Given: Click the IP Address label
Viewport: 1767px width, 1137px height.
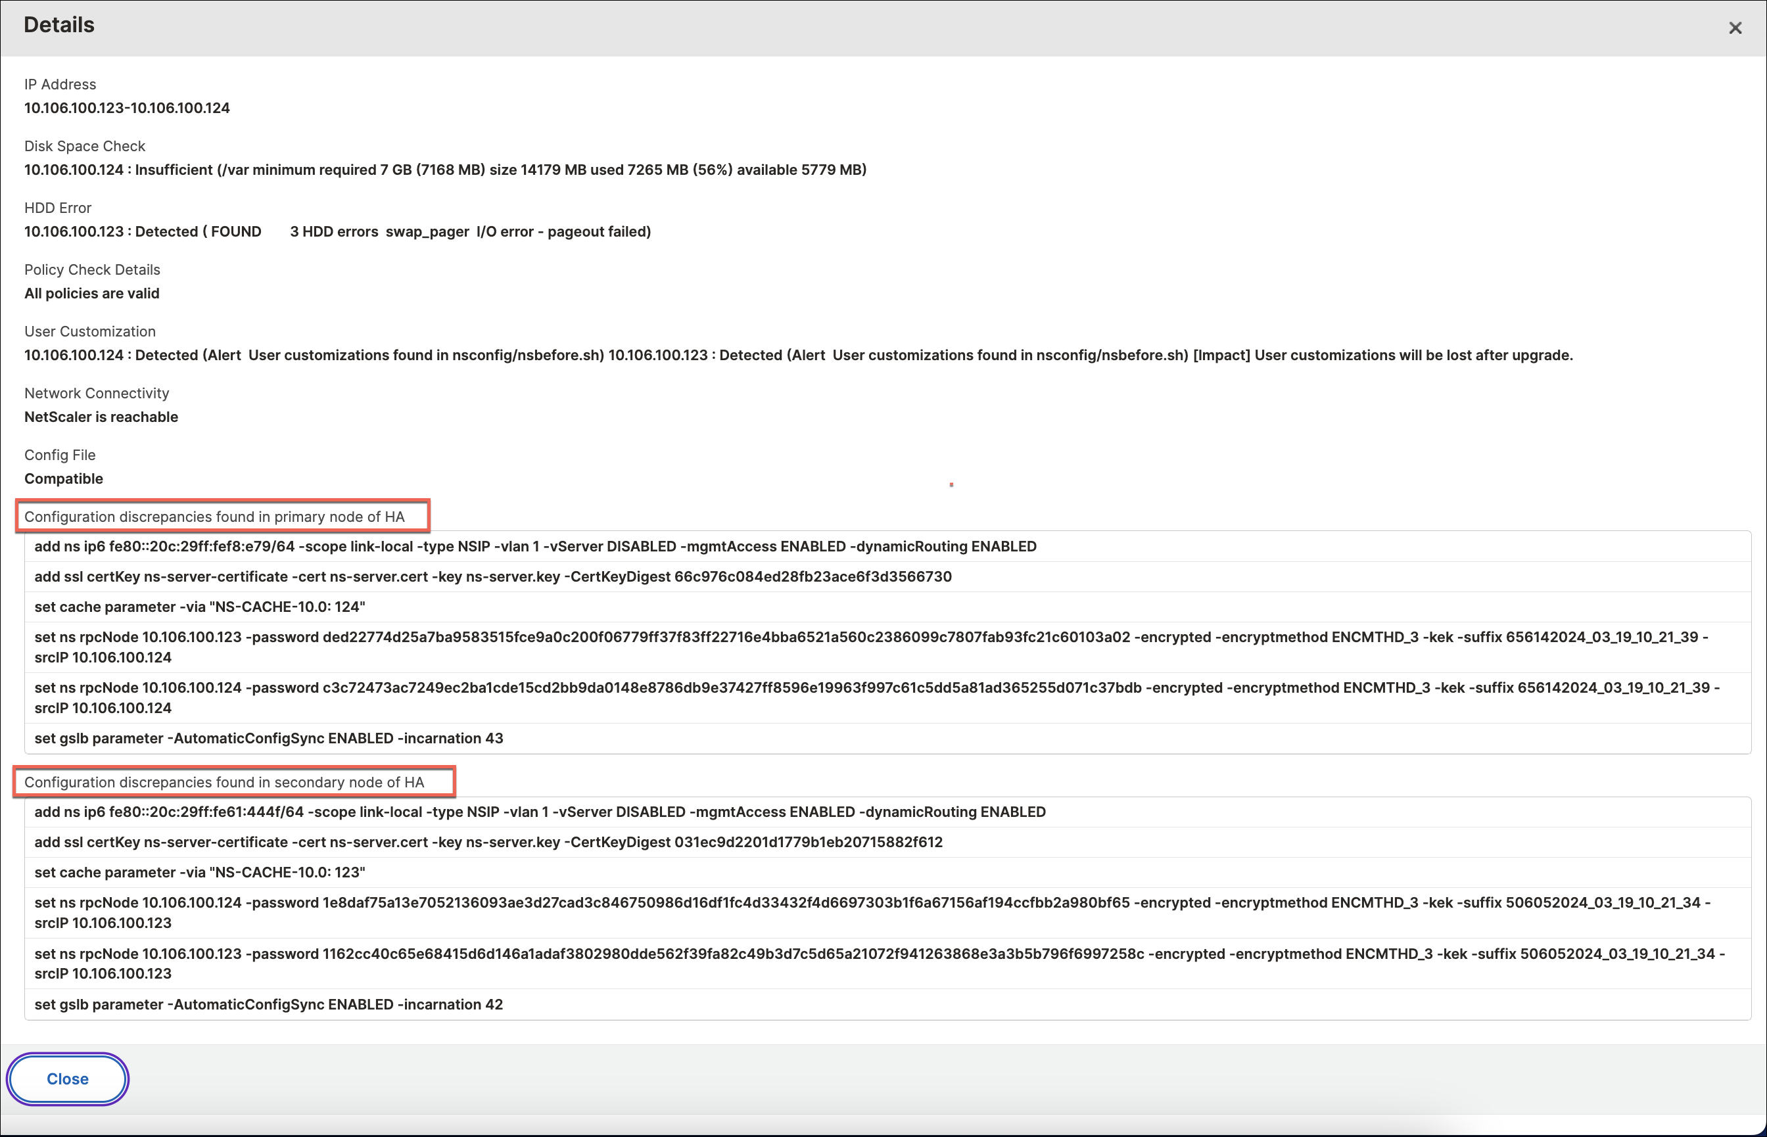Looking at the screenshot, I should (x=60, y=84).
